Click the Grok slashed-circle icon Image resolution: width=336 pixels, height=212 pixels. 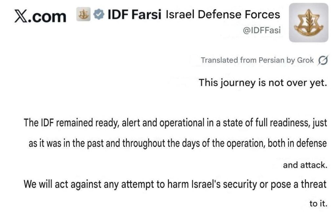(x=323, y=61)
